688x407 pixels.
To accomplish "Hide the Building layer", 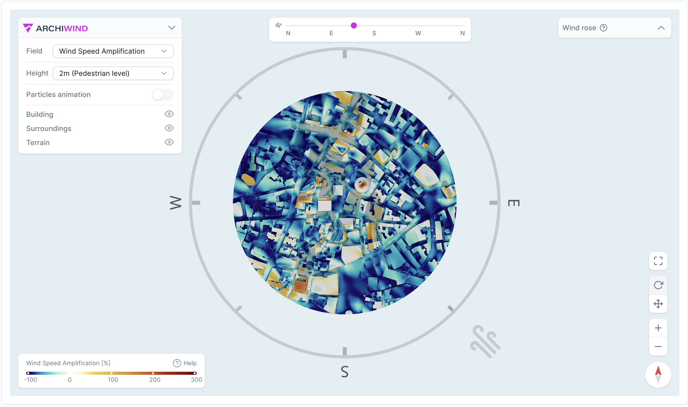I will (x=169, y=114).
